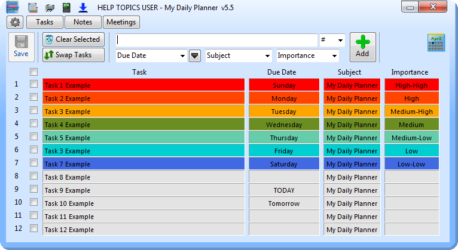Check the box for row 3

(x=34, y=110)
